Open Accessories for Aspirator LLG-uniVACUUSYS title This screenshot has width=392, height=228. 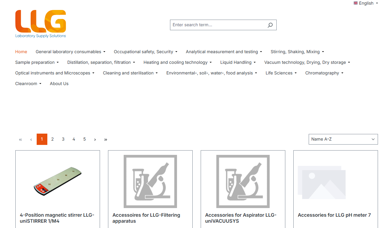(241, 218)
